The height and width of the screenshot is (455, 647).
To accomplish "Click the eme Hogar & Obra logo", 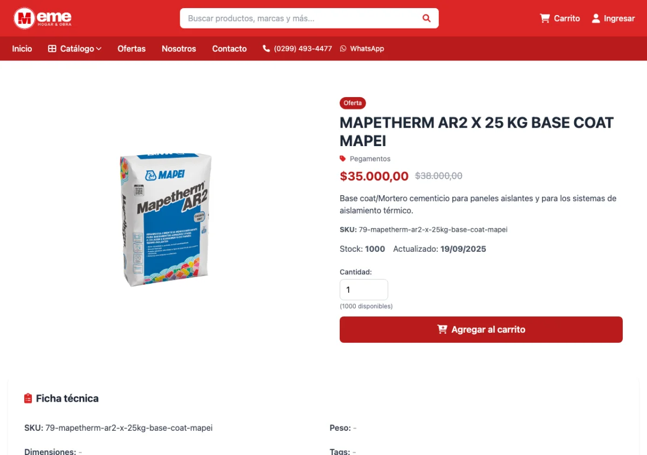I will 43,18.
